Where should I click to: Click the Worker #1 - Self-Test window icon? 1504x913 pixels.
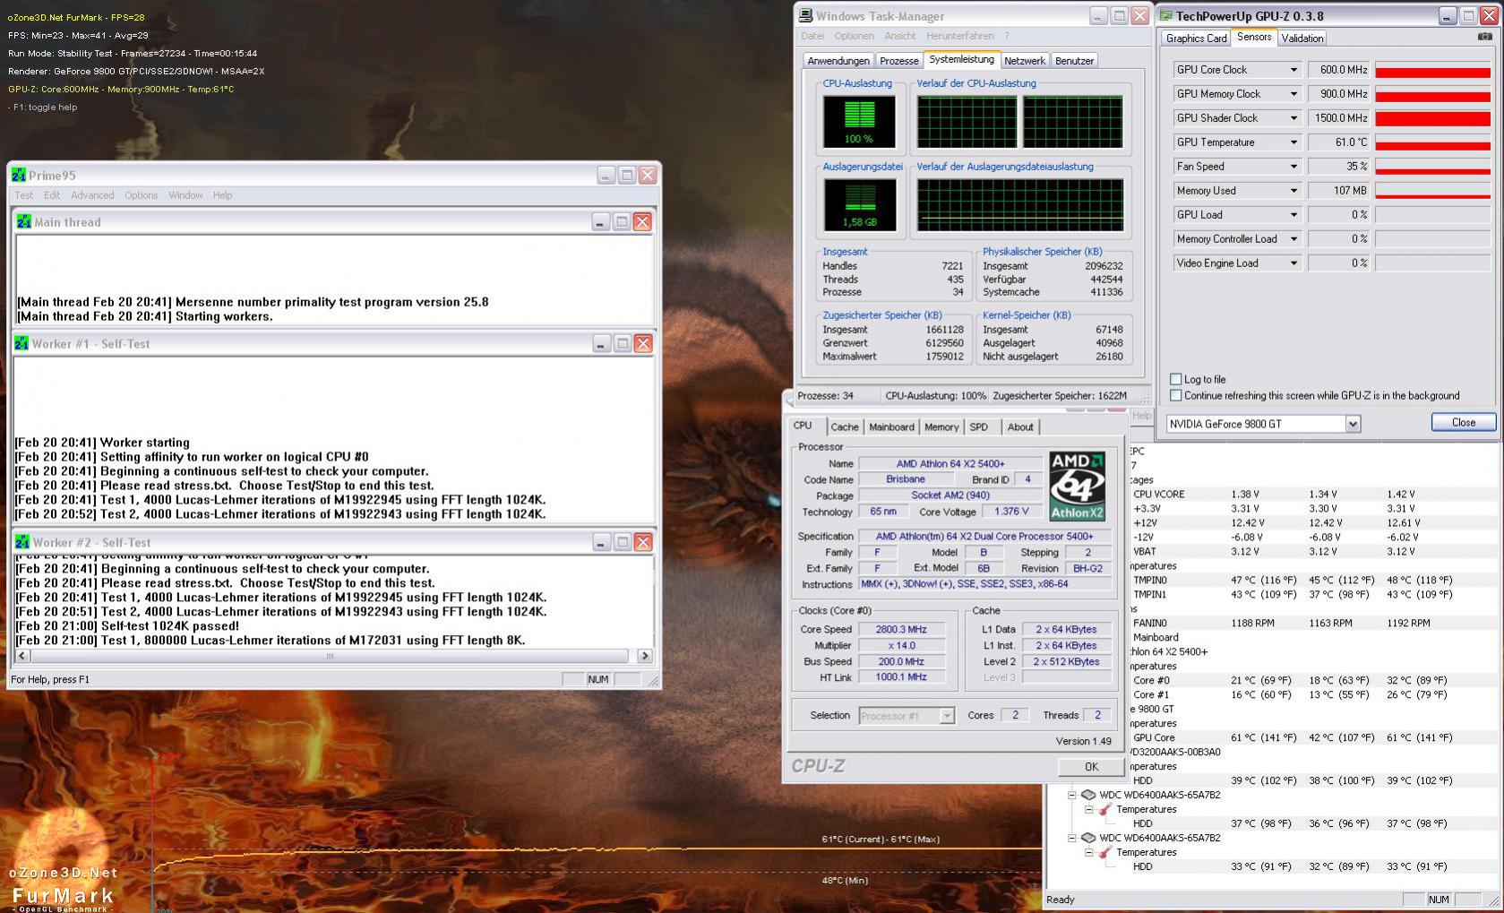21,343
